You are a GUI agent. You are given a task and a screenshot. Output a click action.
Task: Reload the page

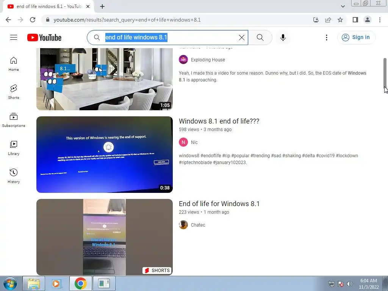[33, 20]
